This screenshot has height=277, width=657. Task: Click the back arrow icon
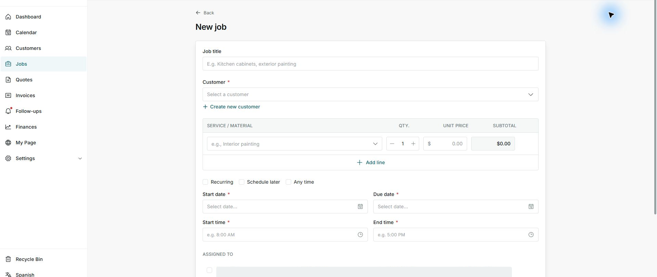click(198, 13)
